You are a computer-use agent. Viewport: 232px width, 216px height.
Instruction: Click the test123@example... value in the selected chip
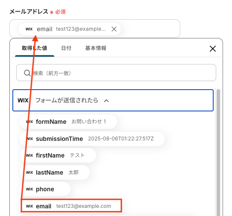coord(81,29)
